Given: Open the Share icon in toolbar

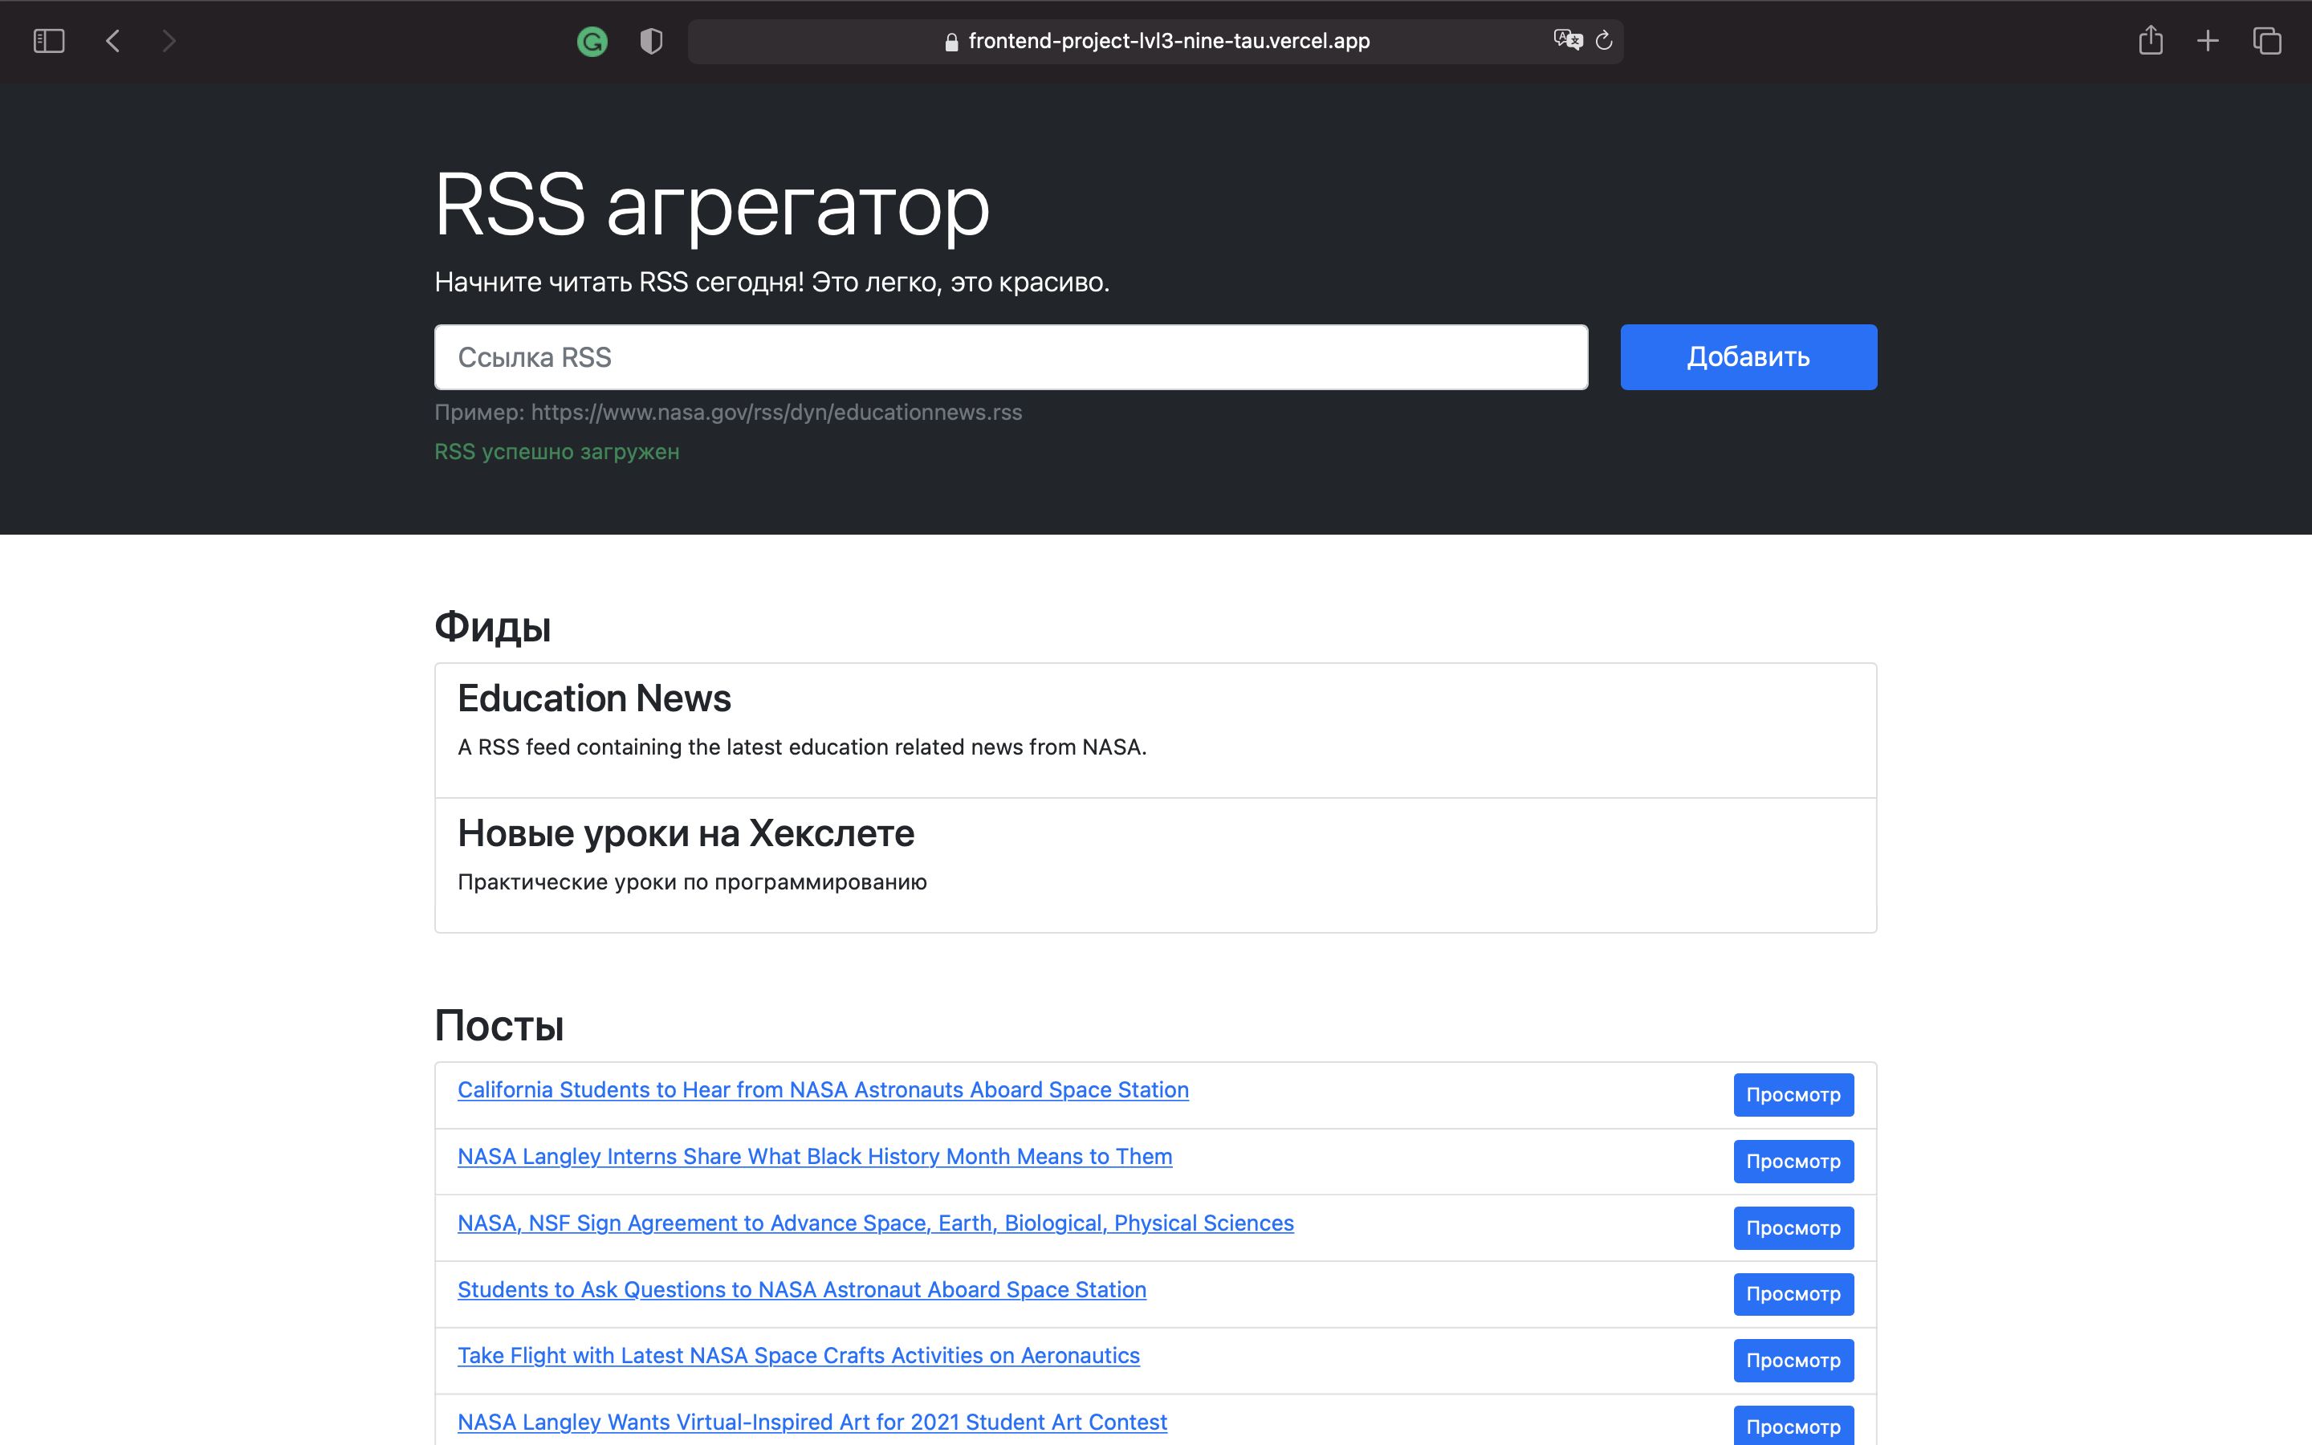Looking at the screenshot, I should pos(2151,40).
